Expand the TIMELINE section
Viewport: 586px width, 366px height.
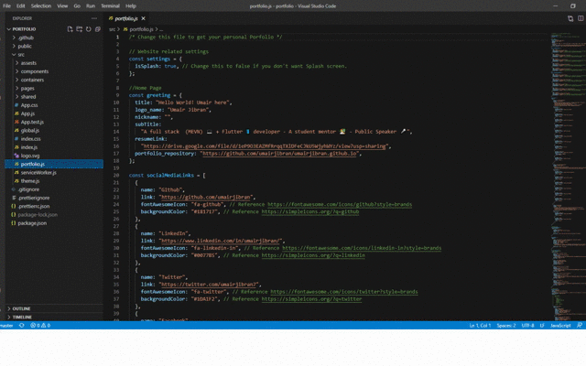22,318
